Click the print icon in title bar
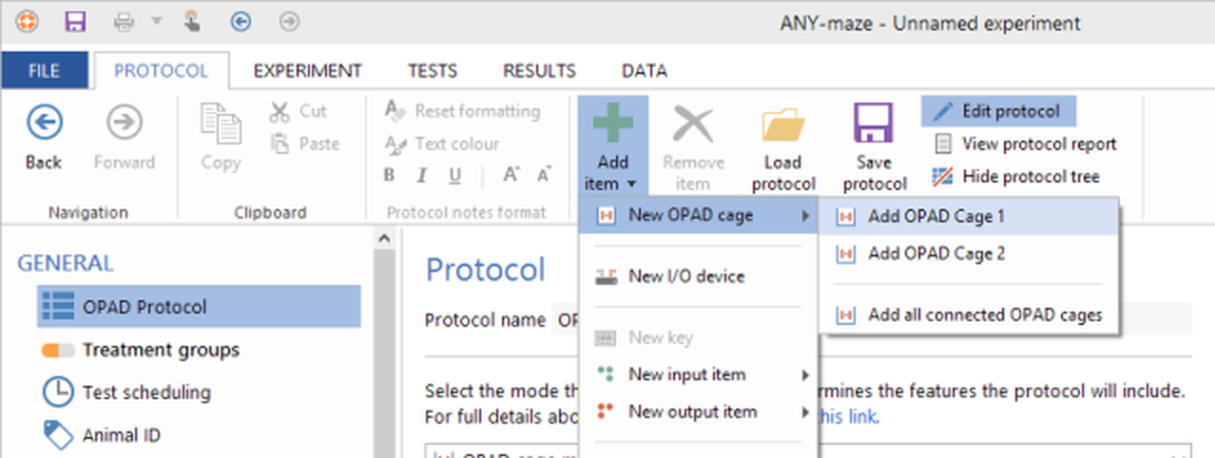1215x458 pixels. click(x=125, y=21)
